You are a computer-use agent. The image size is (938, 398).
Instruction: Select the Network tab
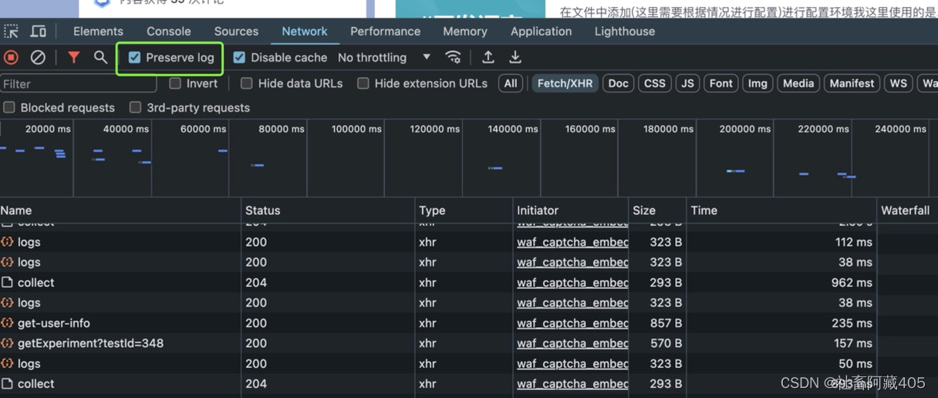click(x=305, y=32)
